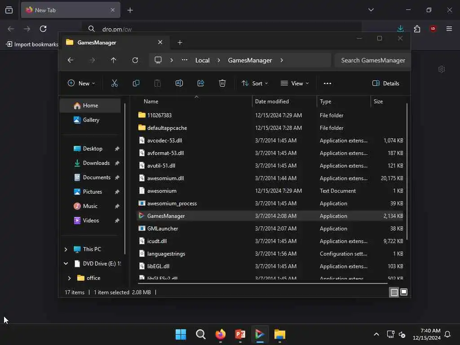Viewport: 460px width, 345px height.
Task: Select the 110267383 folder
Action: point(270,115)
